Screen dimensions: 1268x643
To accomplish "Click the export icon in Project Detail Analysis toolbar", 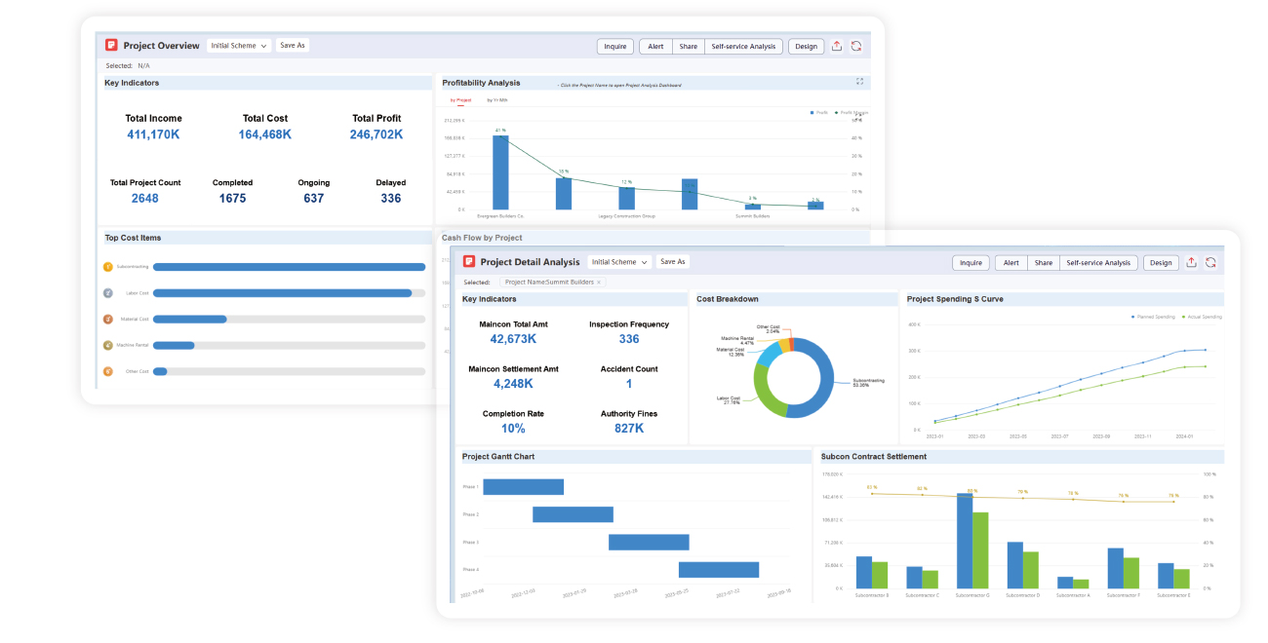I will [x=1191, y=262].
